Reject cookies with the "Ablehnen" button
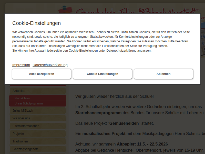 [x=163, y=74]
